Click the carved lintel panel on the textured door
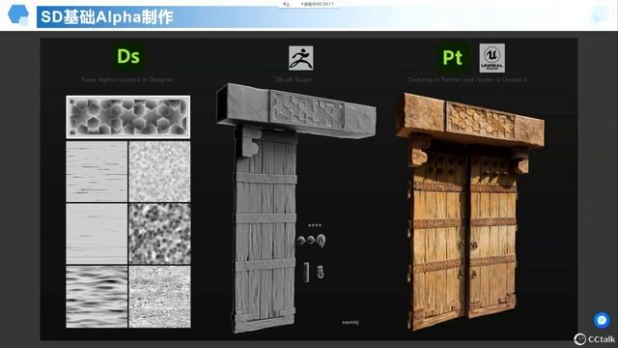Screen dimensions: 618x348 click(480, 120)
